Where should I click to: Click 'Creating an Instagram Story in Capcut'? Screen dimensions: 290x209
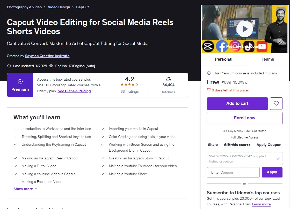pyautogui.click(x=139, y=158)
